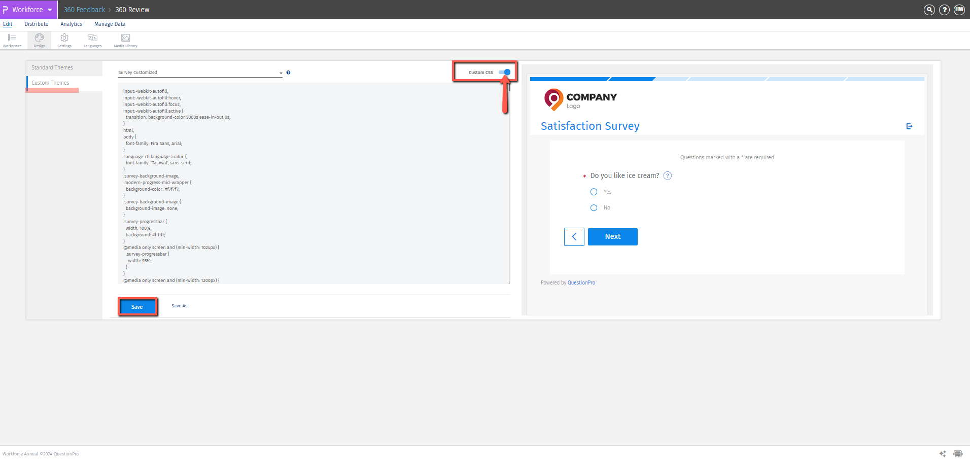Open the Survey Customized theme dropdown
This screenshot has height=462, width=970.
click(x=281, y=72)
